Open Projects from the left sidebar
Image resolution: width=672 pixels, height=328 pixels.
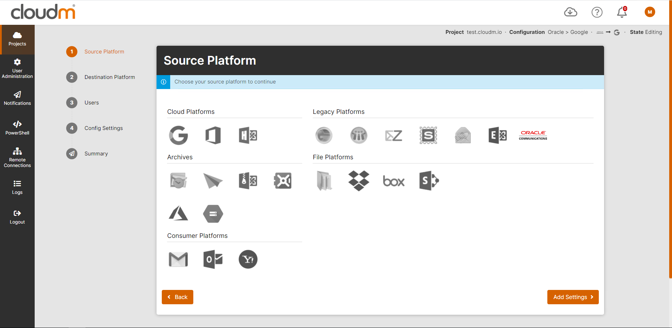pos(17,38)
